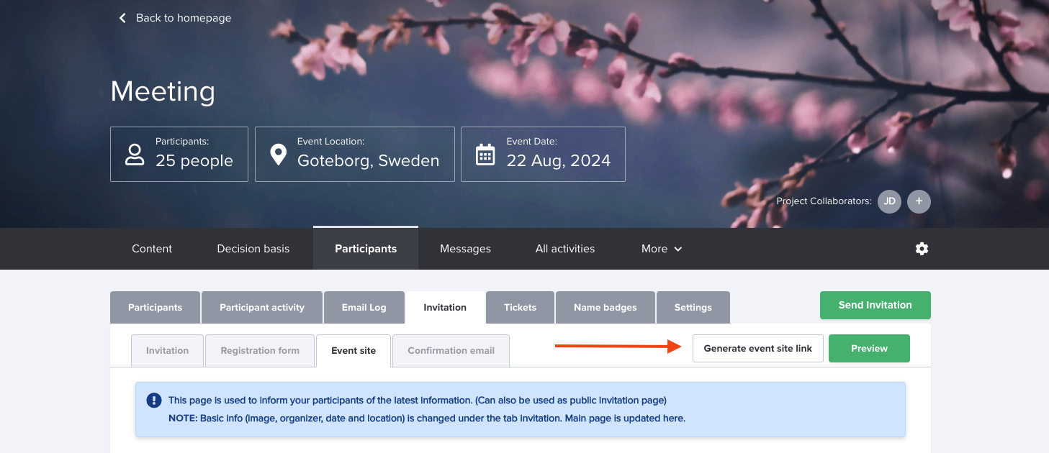Image resolution: width=1049 pixels, height=453 pixels.
Task: Click the Participants 25 people box
Action: tap(179, 155)
